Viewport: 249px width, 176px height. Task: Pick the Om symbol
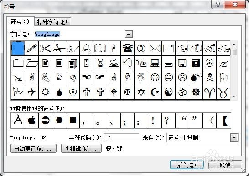tap(182, 92)
